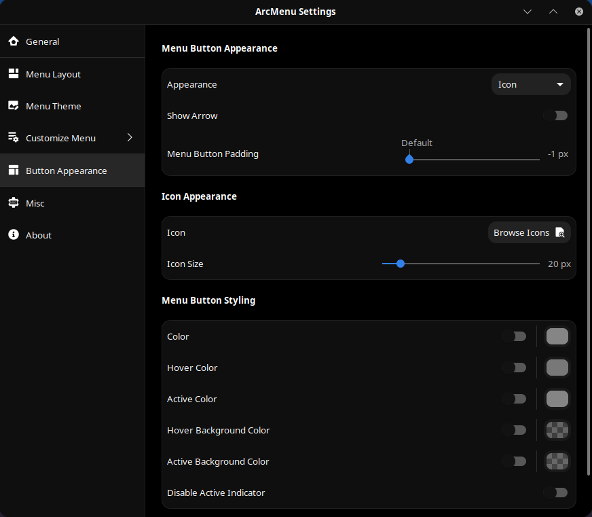This screenshot has width=592, height=517.
Task: Click the Icon Size slider handle
Action: [x=401, y=264]
